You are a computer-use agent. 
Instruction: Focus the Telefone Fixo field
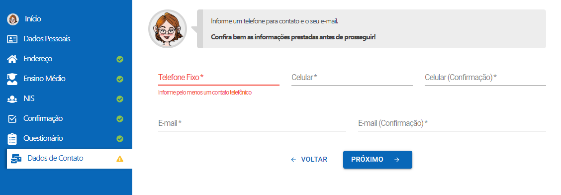coord(219,78)
